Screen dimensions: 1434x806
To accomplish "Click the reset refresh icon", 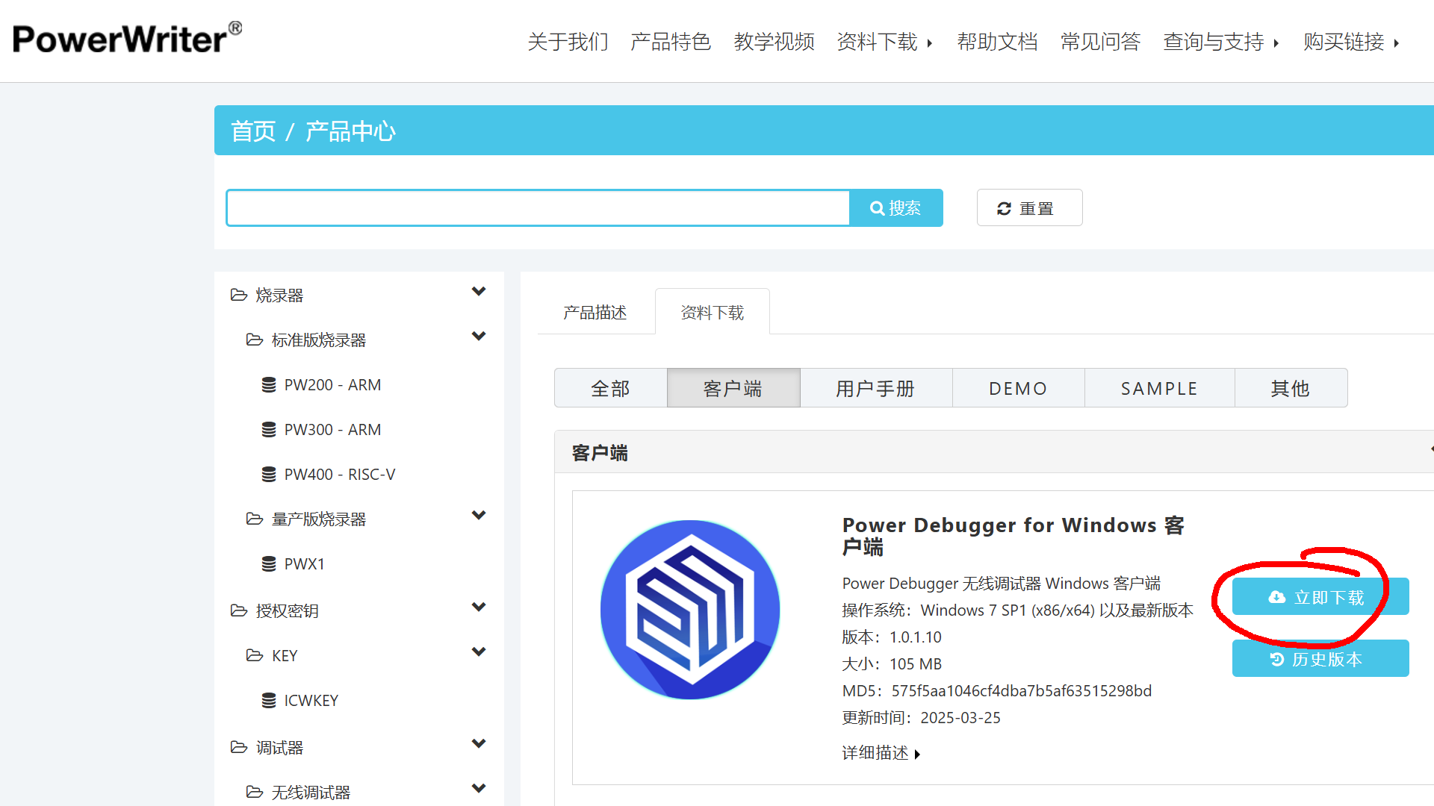I will point(1004,207).
